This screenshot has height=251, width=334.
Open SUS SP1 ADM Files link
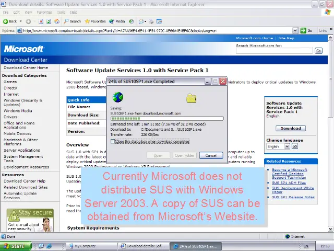[x=289, y=182]
